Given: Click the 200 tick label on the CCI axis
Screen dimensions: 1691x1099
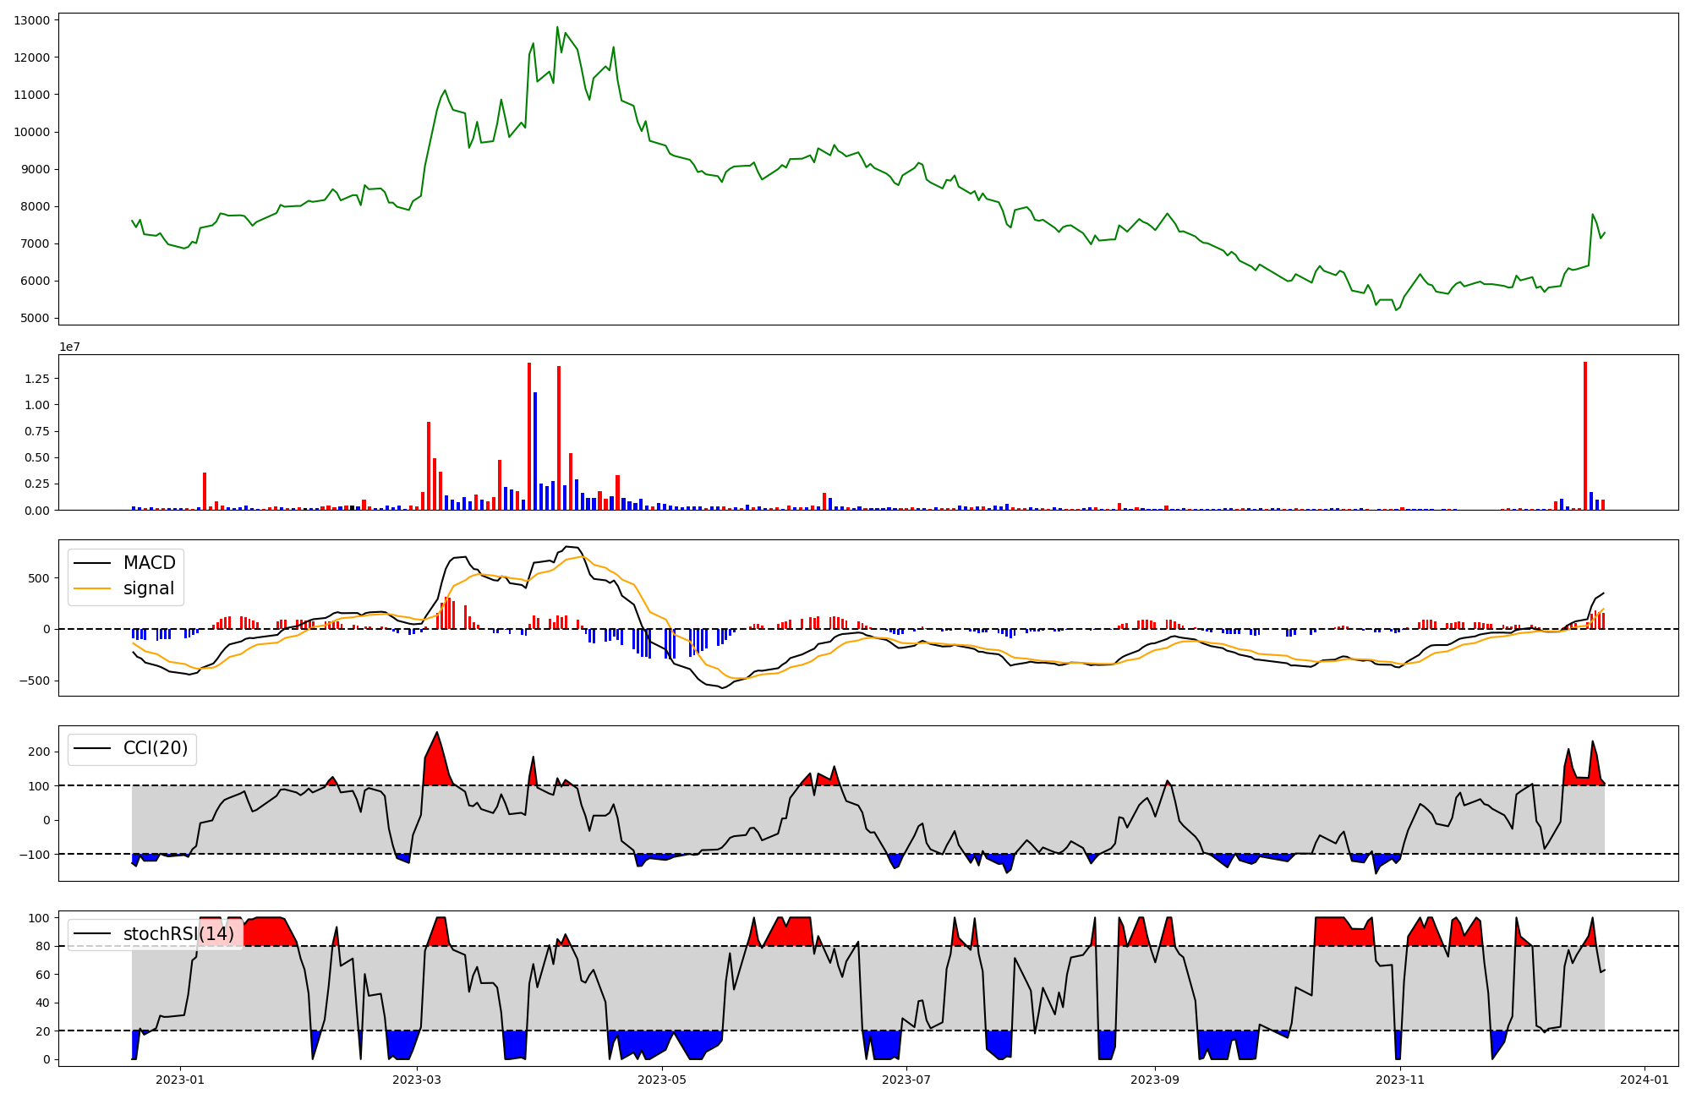Looking at the screenshot, I should (x=40, y=752).
